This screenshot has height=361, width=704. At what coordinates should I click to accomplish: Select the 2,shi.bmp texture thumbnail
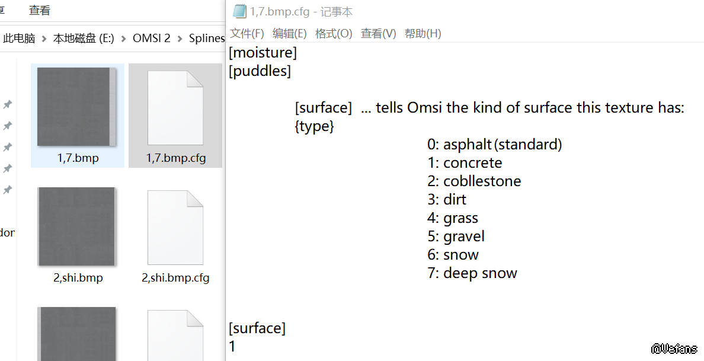point(76,226)
